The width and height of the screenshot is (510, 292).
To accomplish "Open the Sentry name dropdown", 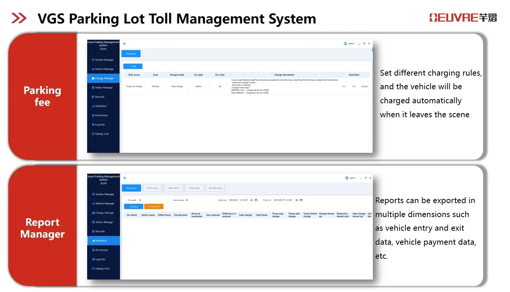I will 199,200.
